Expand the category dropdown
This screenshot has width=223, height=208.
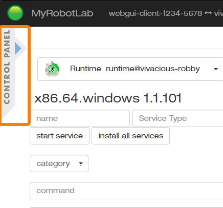click(x=59, y=163)
